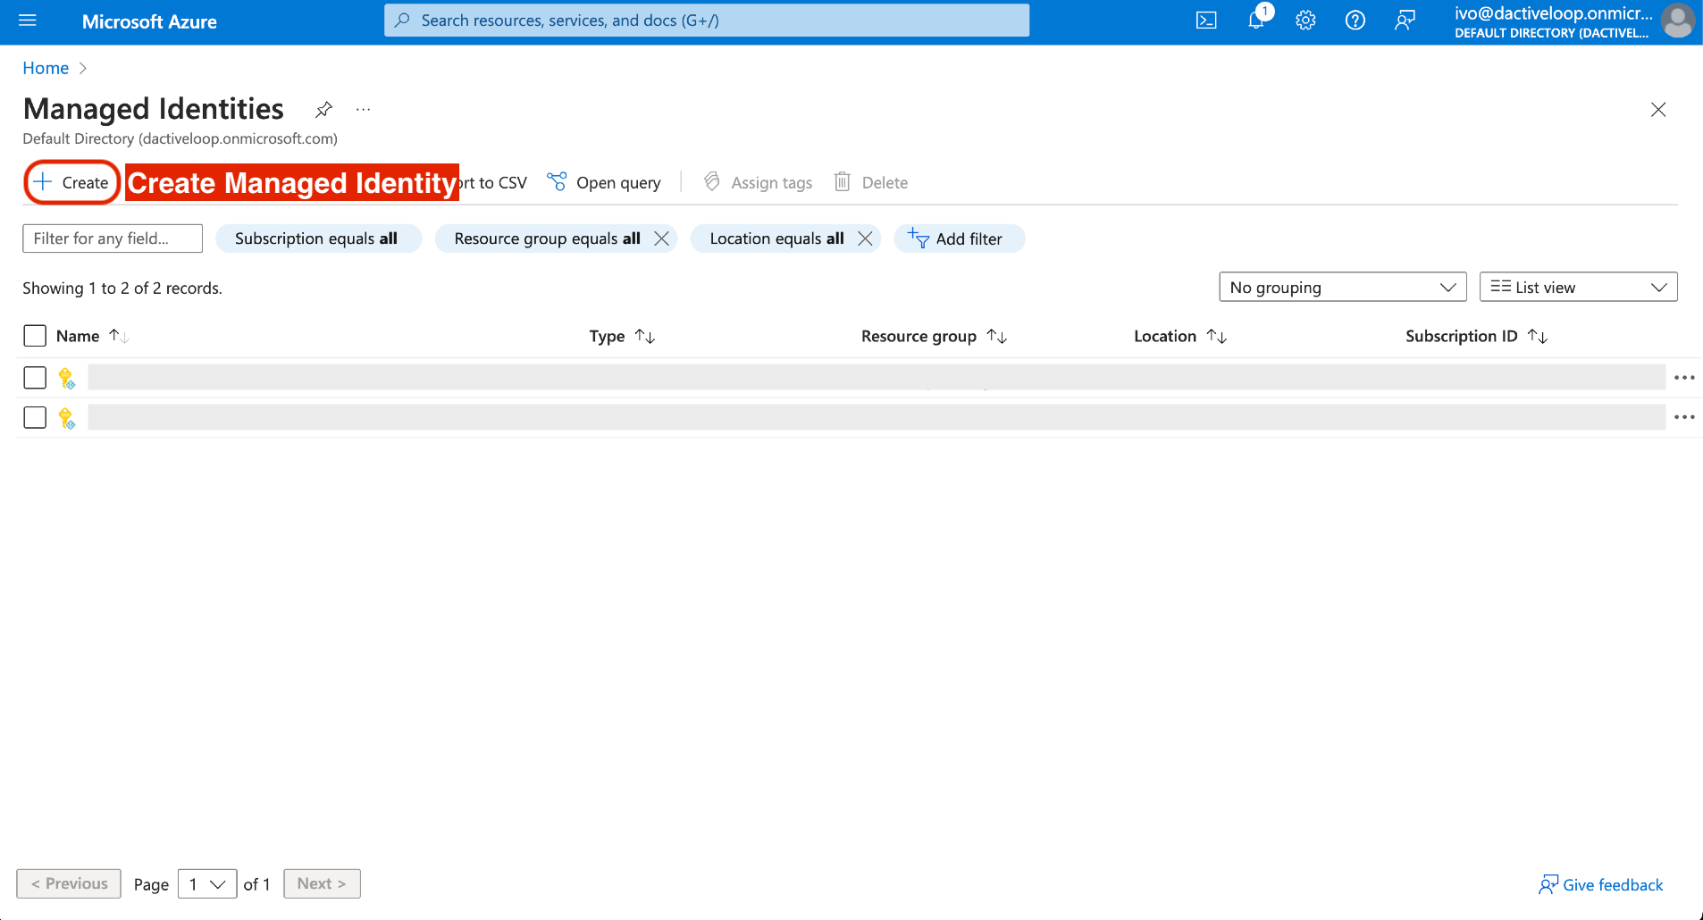The width and height of the screenshot is (1703, 920).
Task: Check the second managed identity row
Action: [35, 417]
